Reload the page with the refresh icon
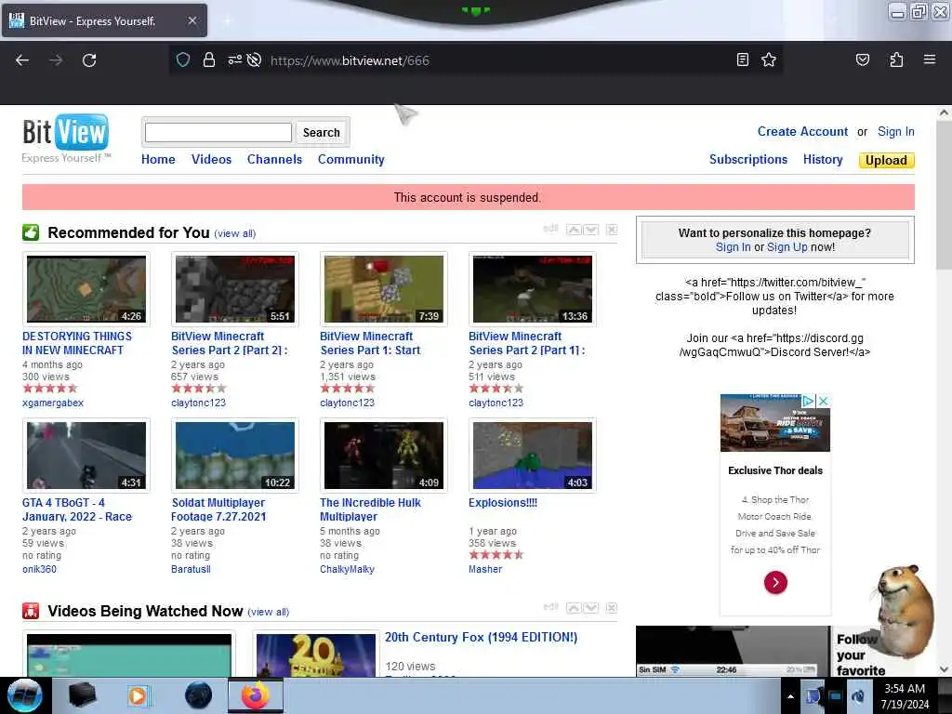The height and width of the screenshot is (714, 952). [x=89, y=60]
